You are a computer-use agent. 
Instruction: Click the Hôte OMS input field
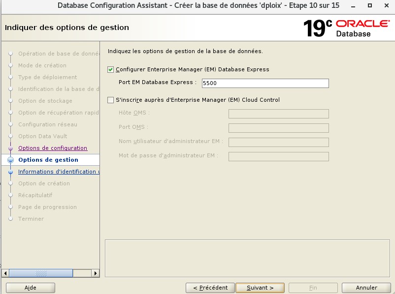(x=279, y=114)
